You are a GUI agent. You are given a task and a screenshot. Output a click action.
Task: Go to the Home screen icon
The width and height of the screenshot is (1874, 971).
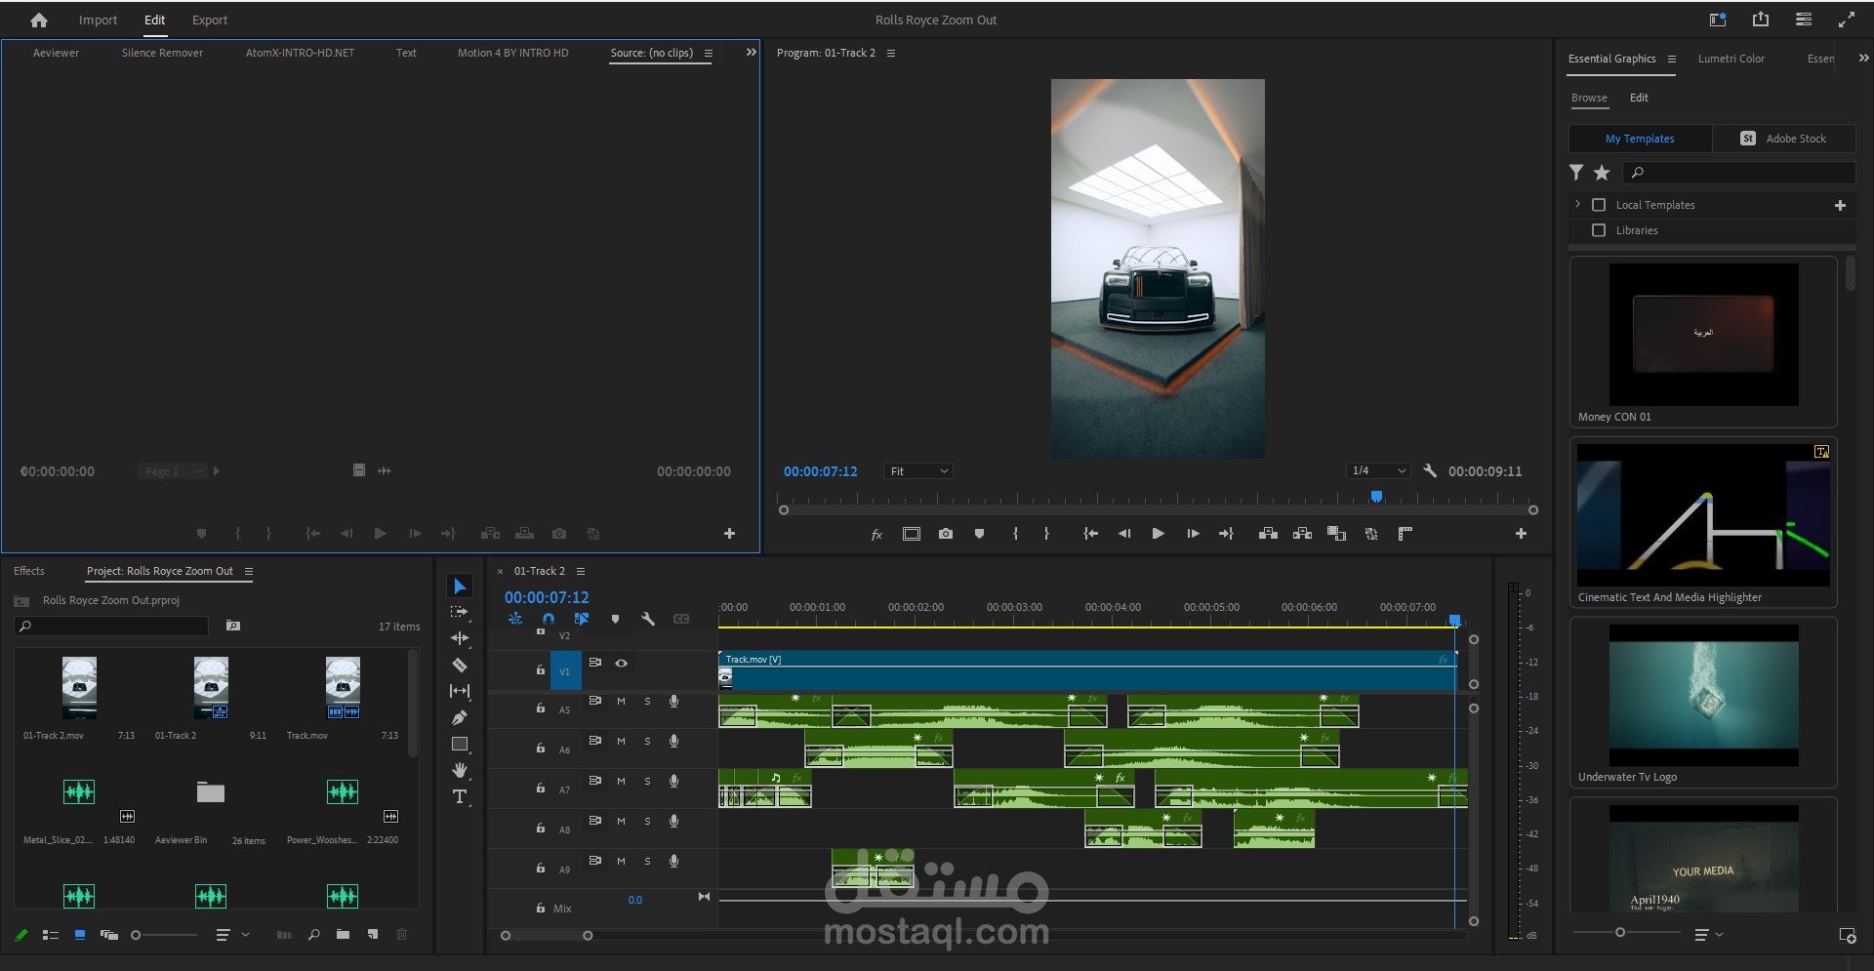pyautogui.click(x=39, y=20)
